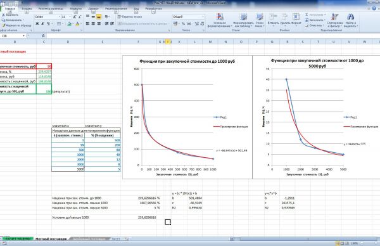The image size is (380, 246).
Task: Open Sort & Filter (Сортировка и фильтр)
Action: 334,20
